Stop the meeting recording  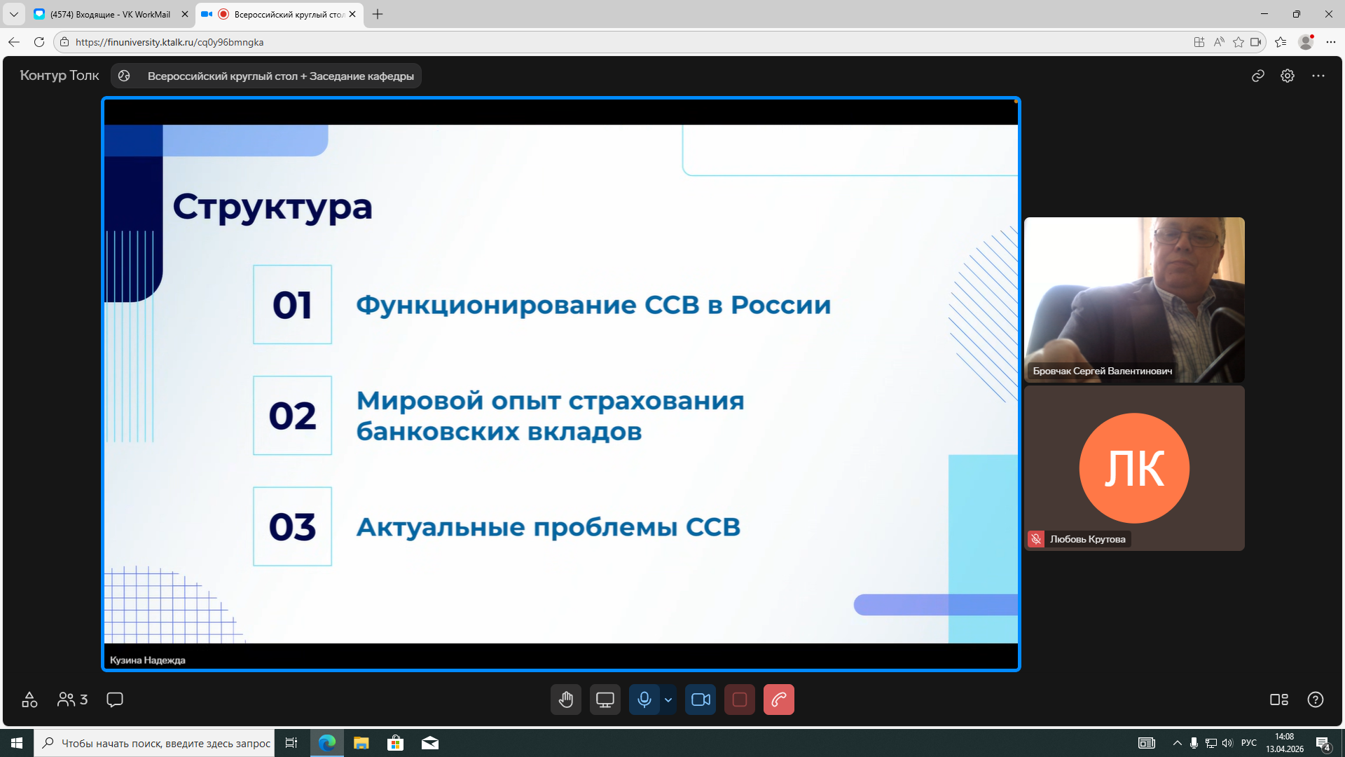click(739, 700)
